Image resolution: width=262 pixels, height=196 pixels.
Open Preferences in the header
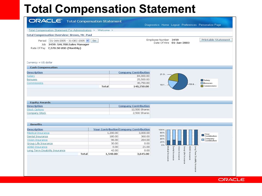coord(189,25)
